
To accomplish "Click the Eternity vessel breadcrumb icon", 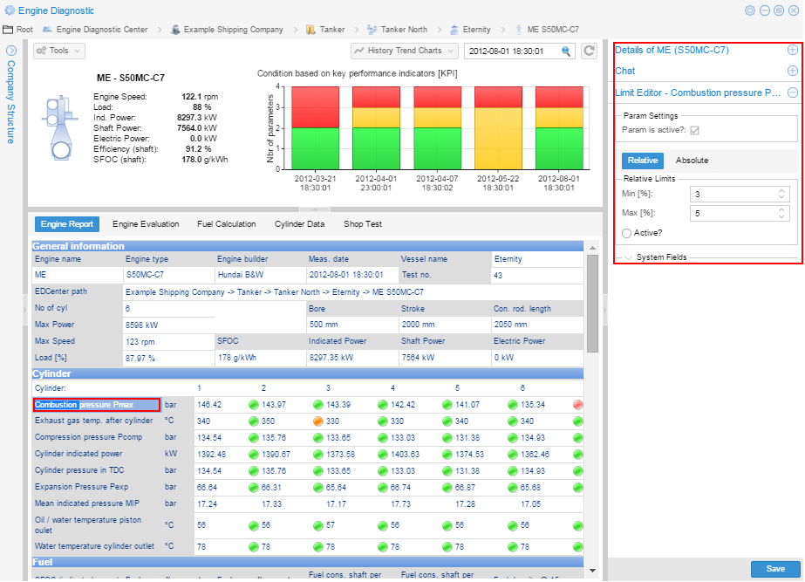I will click(x=454, y=30).
